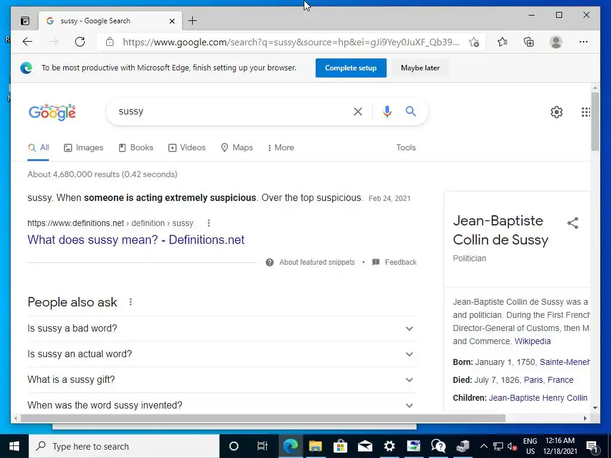611x458 pixels.
Task: Click the Type here to search box
Action: pyautogui.click(x=124, y=446)
